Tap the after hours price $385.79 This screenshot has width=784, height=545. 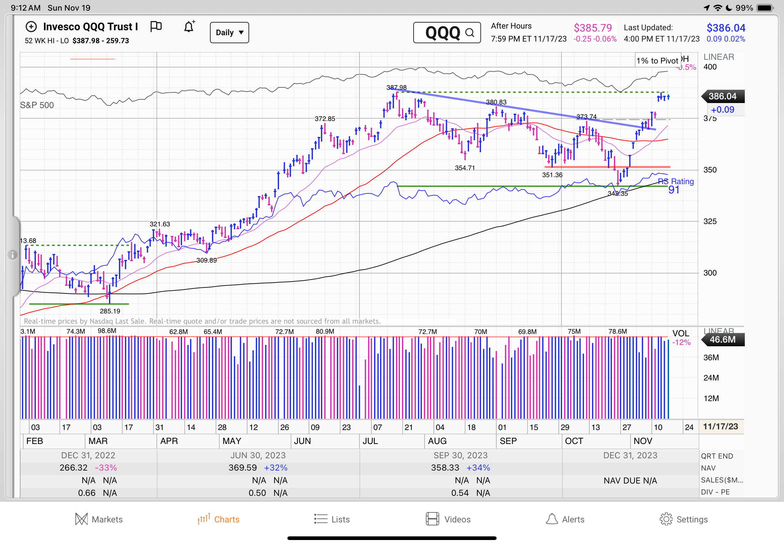(x=593, y=28)
